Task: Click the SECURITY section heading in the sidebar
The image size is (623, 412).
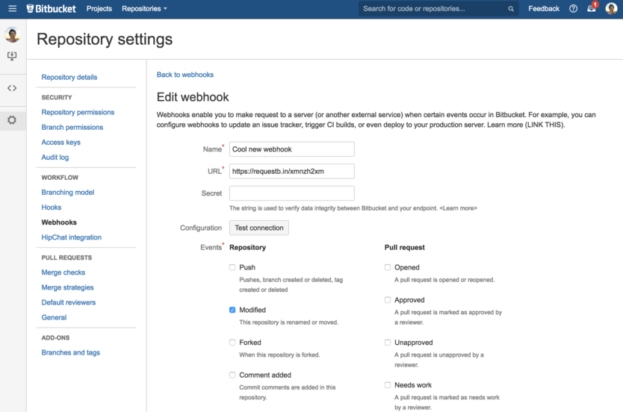Action: [57, 97]
